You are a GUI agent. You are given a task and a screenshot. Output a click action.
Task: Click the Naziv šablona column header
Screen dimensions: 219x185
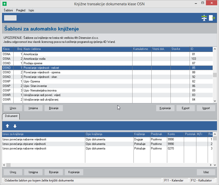click(77, 49)
